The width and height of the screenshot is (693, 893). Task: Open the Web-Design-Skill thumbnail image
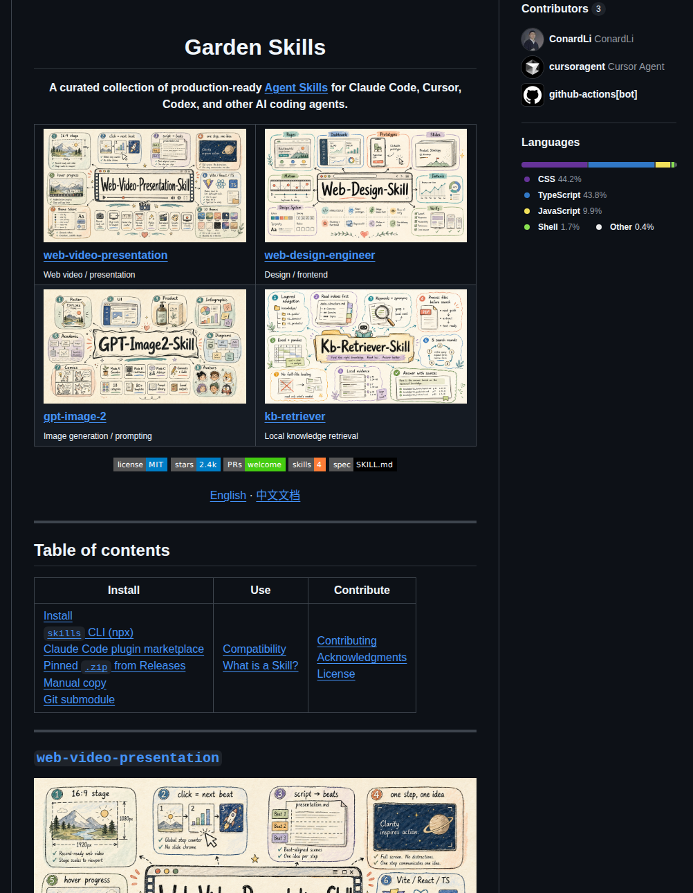[x=366, y=186]
